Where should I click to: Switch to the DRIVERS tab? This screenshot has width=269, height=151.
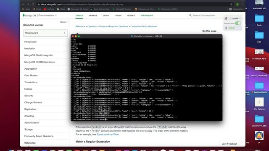[x=93, y=16]
